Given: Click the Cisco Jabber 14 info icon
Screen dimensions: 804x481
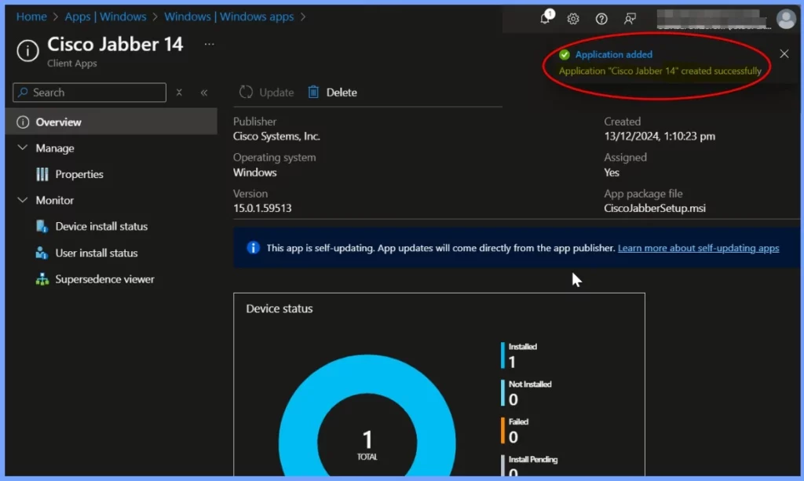Looking at the screenshot, I should (x=27, y=51).
